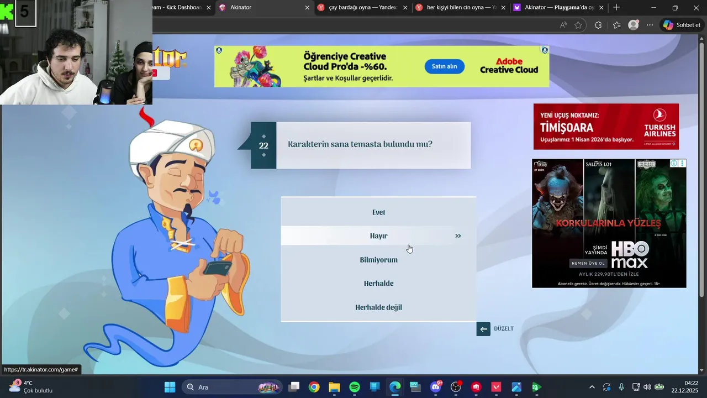Open Discord from taskbar
The height and width of the screenshot is (398, 707).
click(x=436, y=387)
